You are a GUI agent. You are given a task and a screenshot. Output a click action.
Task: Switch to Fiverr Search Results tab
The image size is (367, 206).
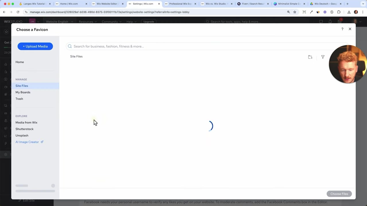(253, 4)
